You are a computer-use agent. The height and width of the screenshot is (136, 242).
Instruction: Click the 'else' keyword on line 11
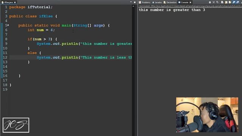click(x=32, y=53)
